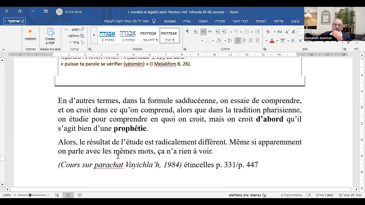Open the תוספות add-ins button

pyautogui.click(x=30, y=35)
